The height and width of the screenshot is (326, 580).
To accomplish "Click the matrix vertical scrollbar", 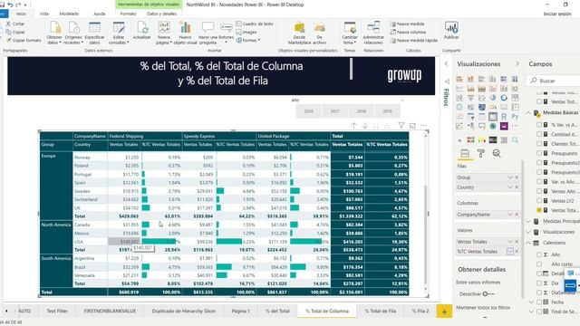I will tap(425, 235).
